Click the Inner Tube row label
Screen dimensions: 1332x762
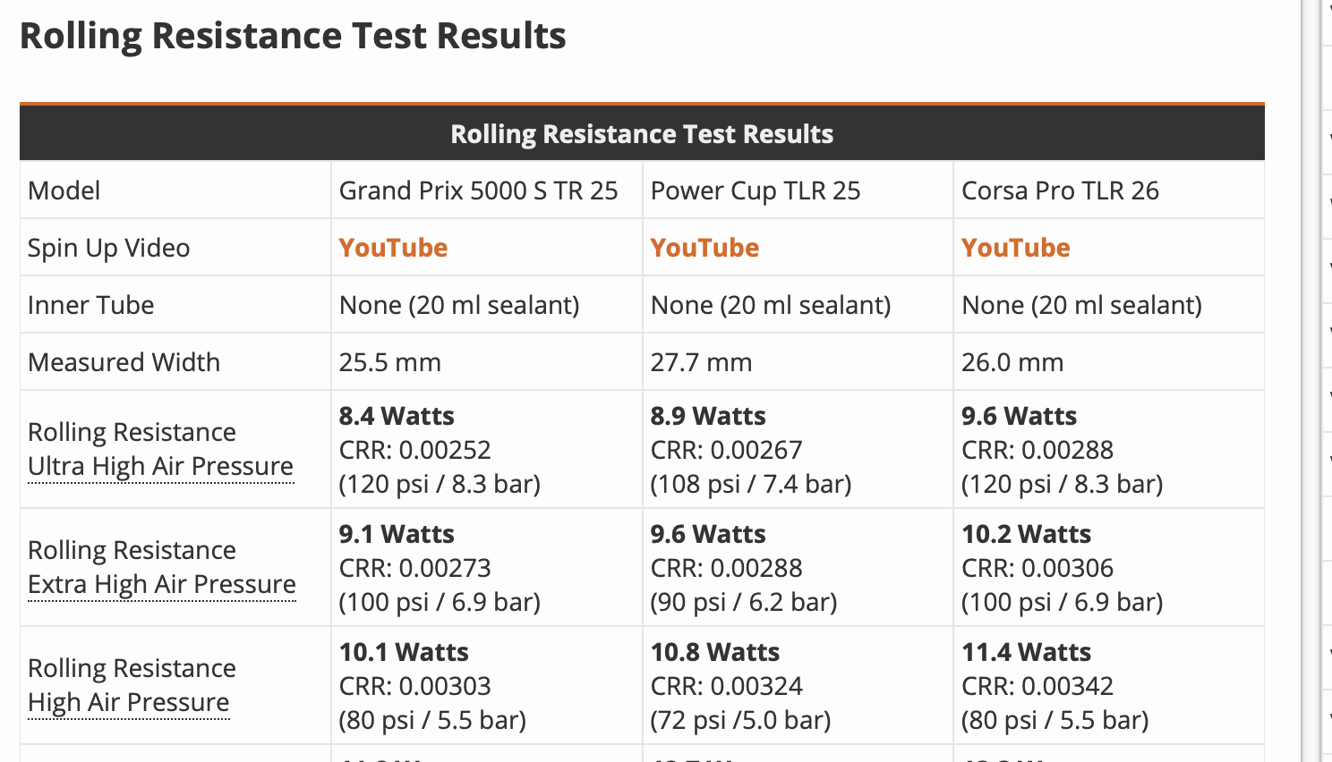pyautogui.click(x=90, y=305)
